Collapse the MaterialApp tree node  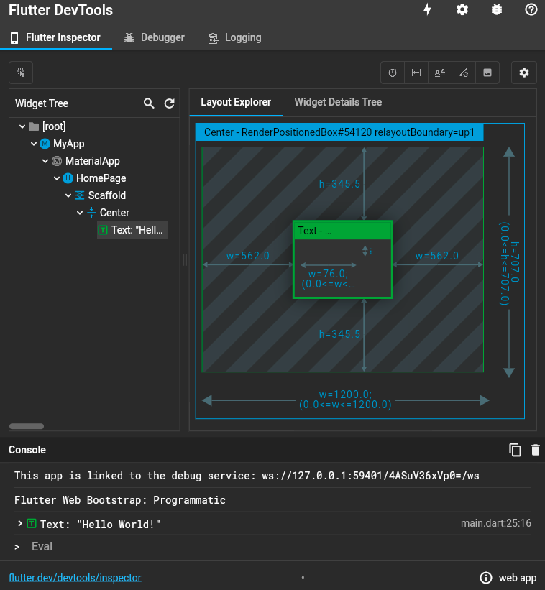pyautogui.click(x=46, y=161)
